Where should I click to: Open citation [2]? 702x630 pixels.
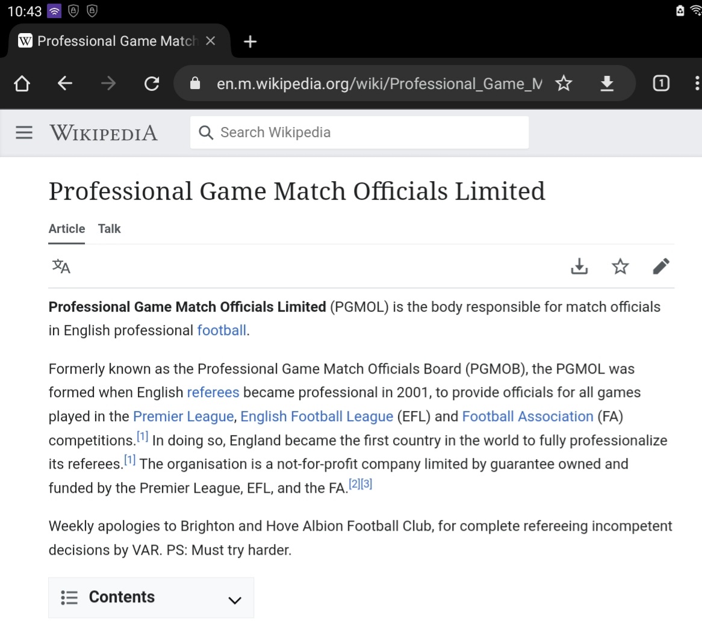(355, 484)
